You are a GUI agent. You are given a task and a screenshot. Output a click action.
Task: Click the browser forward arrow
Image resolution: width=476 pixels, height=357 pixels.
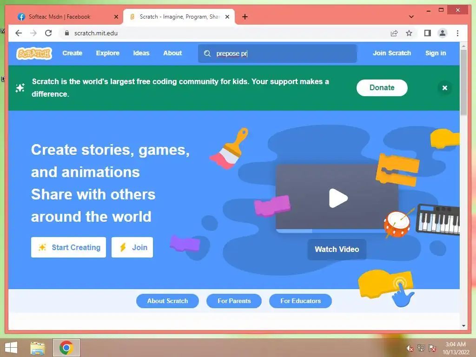(33, 33)
